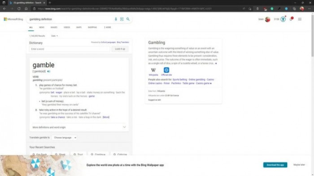
Task: Click the Look it up button
Action: (120, 49)
